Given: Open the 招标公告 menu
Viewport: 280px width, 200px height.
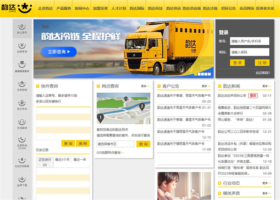Looking at the screenshot, I should click(228, 8).
